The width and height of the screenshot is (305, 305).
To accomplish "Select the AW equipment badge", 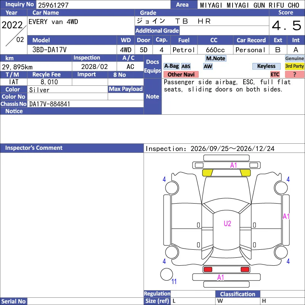I will coord(208,66).
